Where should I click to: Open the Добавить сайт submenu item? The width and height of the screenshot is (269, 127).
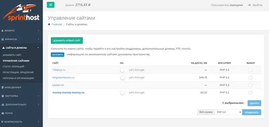pos(12,55)
